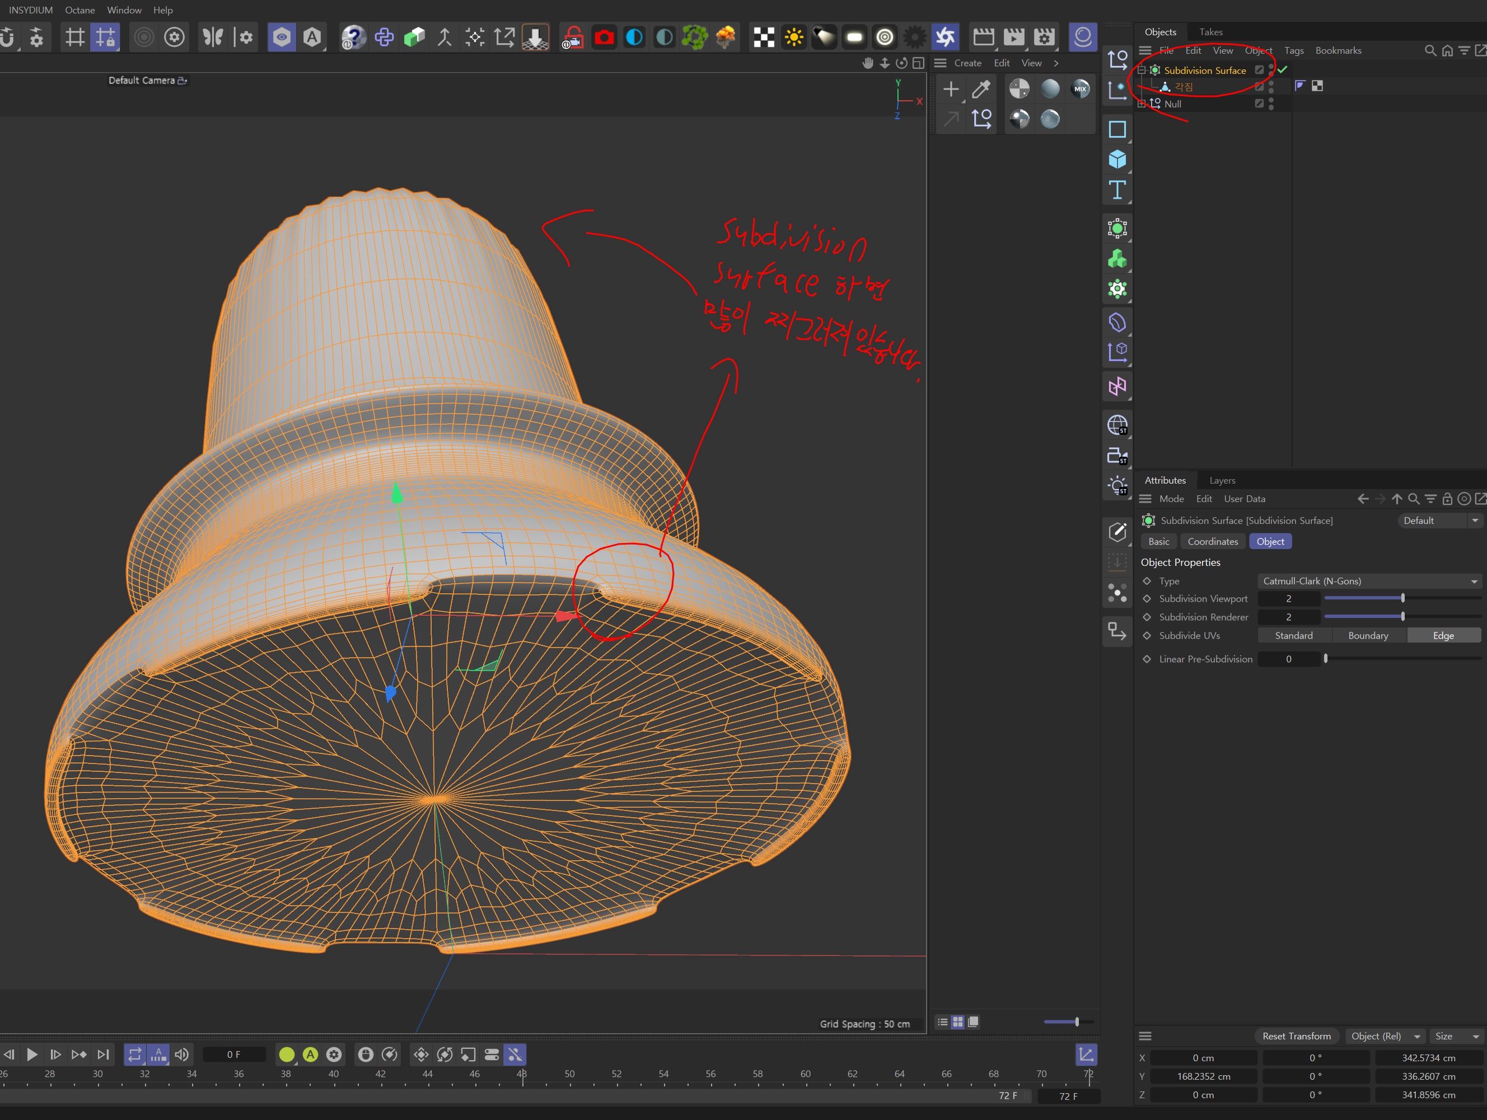Open the Objects manager hamburger menu
The height and width of the screenshot is (1120, 1487).
(1145, 50)
